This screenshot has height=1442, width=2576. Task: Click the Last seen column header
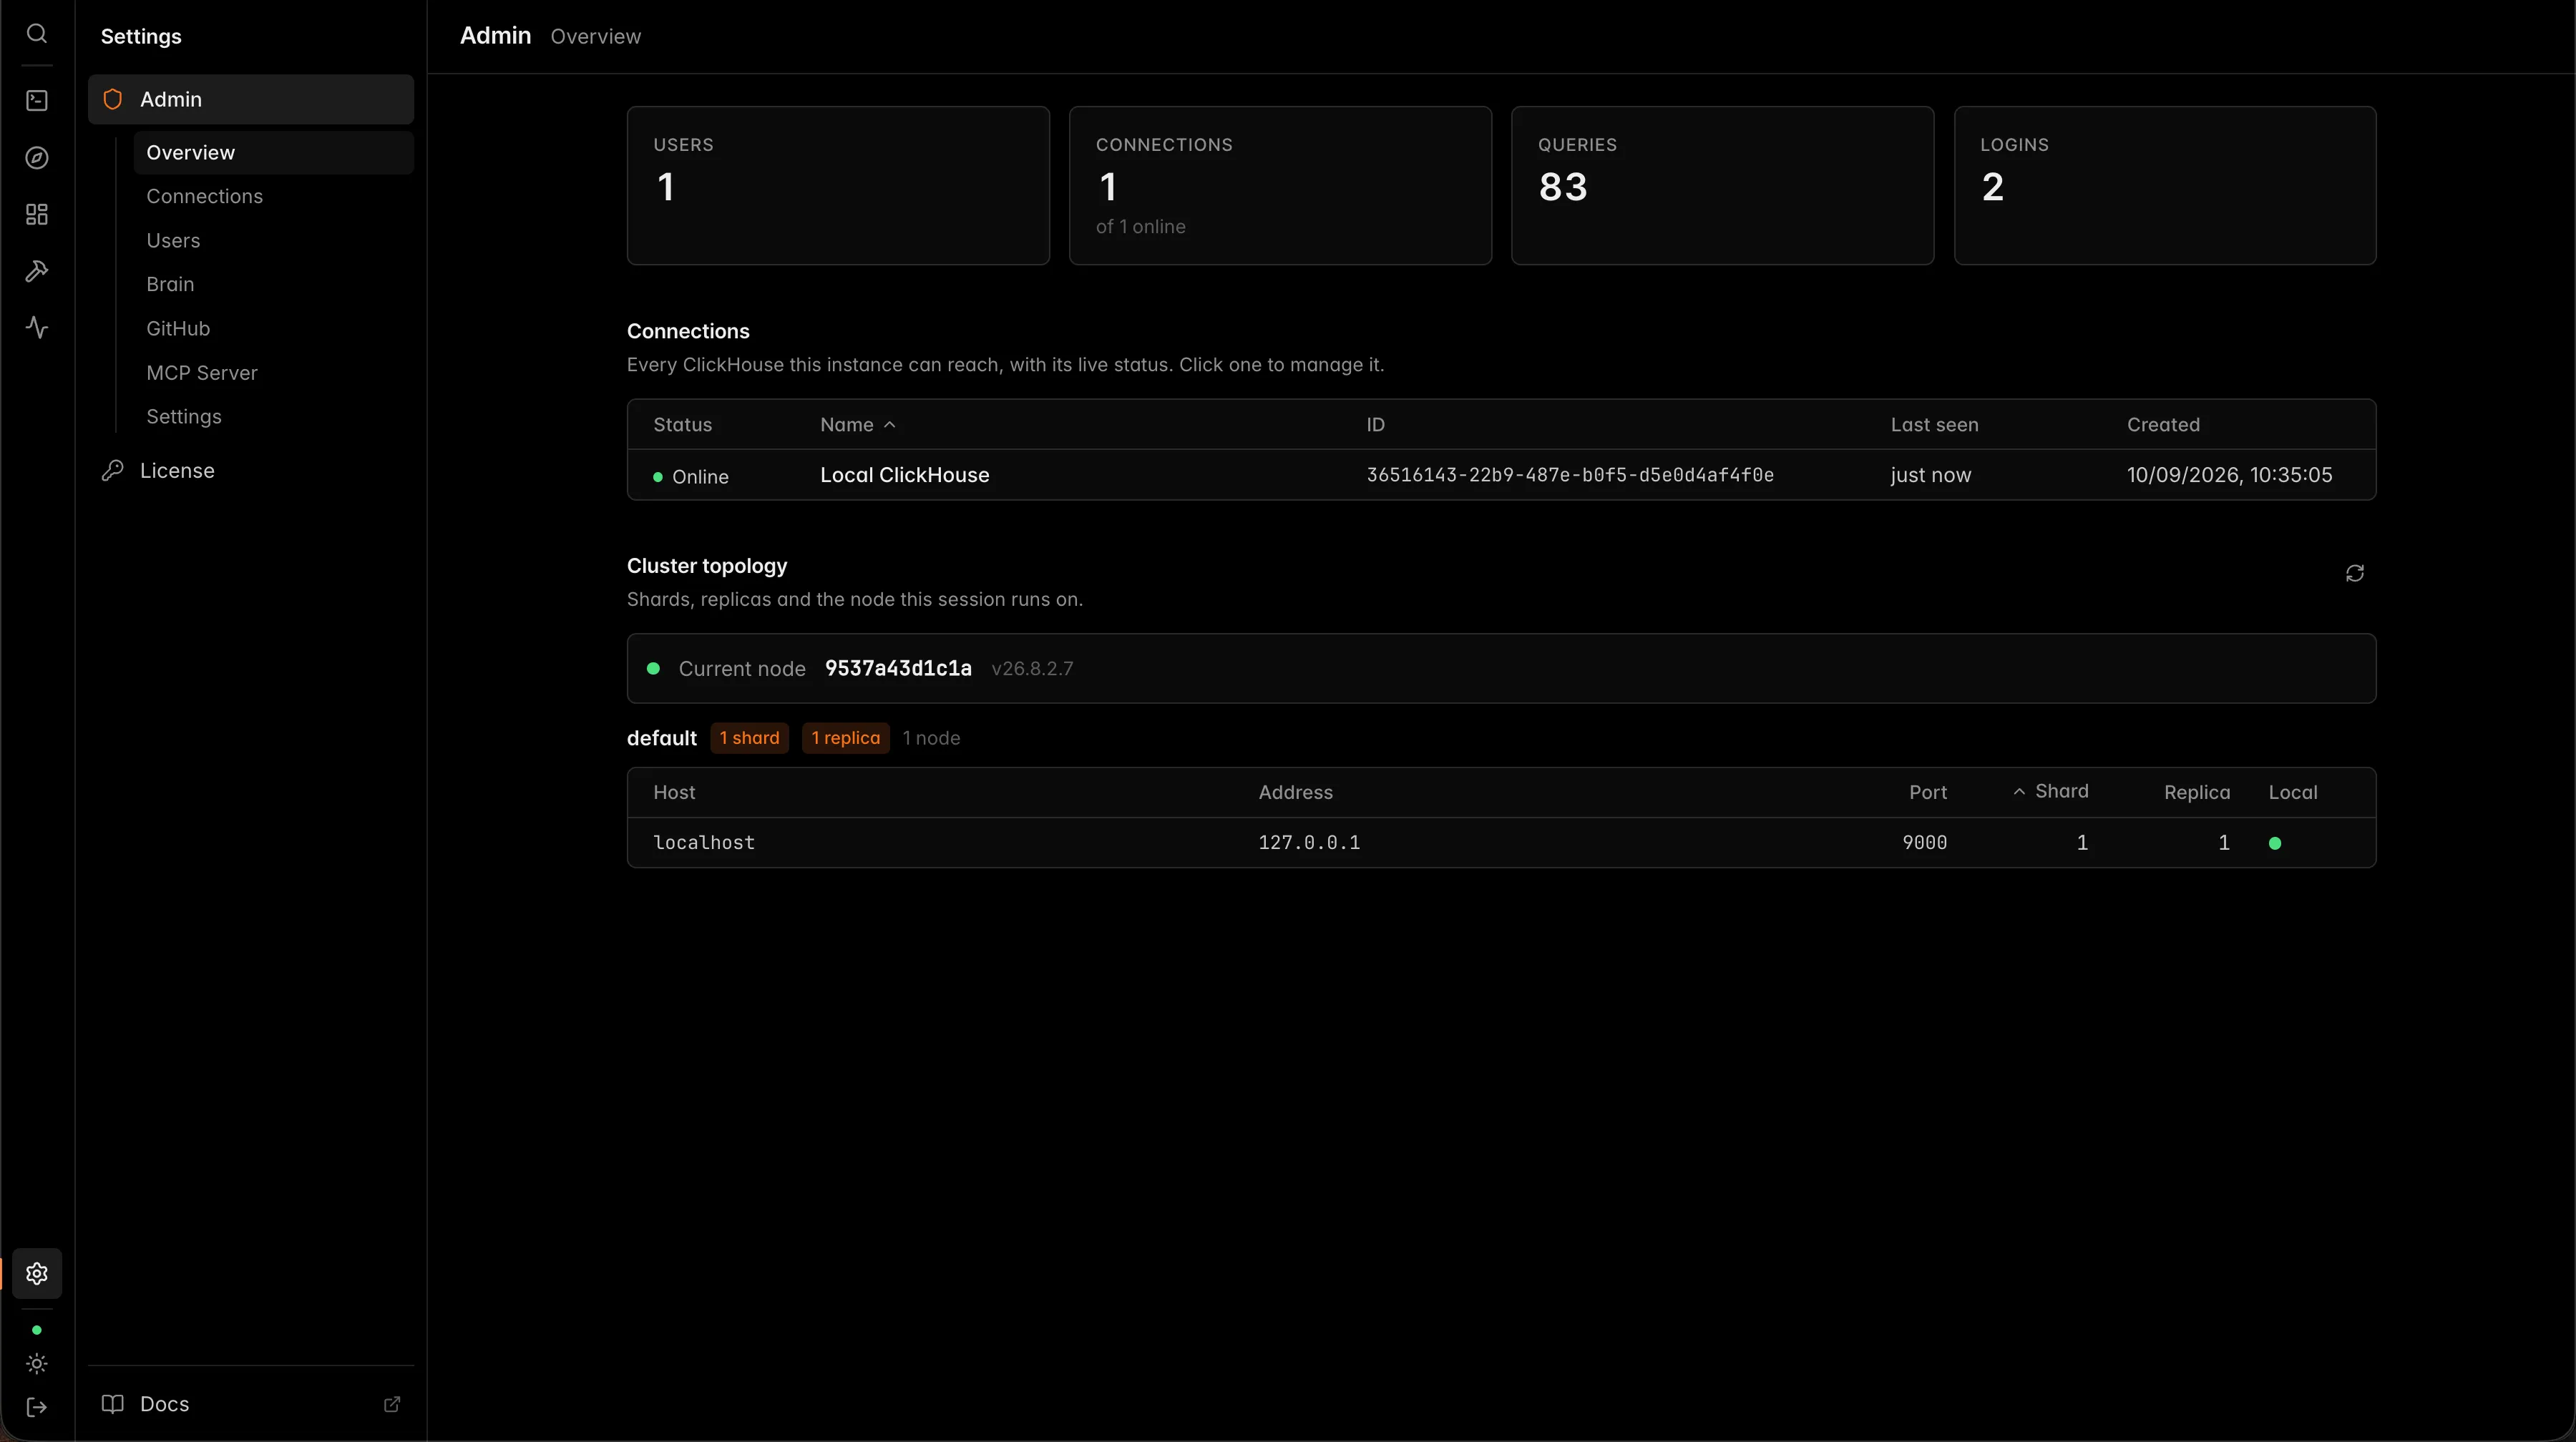1934,425
